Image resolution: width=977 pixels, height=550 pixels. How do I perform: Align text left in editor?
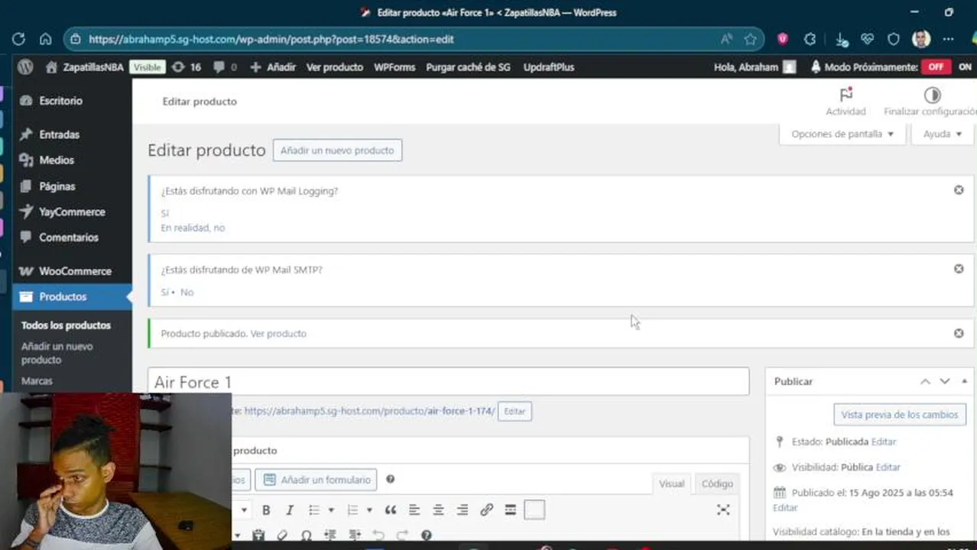[414, 510]
